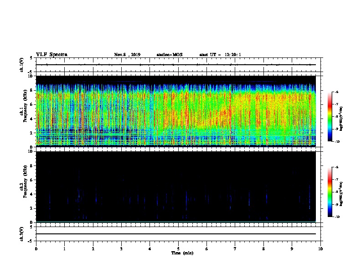
Task: Click the "start UT = 12:20: 1" text
Action: coord(220,55)
